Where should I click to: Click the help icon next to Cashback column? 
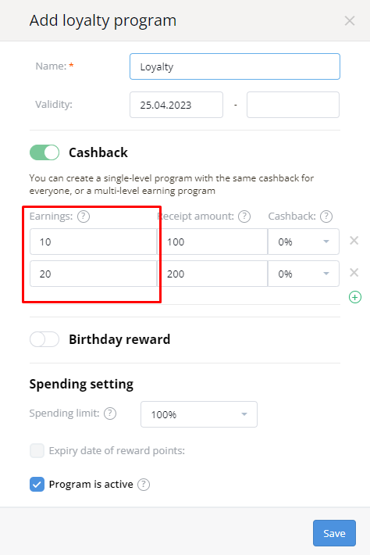(326, 217)
